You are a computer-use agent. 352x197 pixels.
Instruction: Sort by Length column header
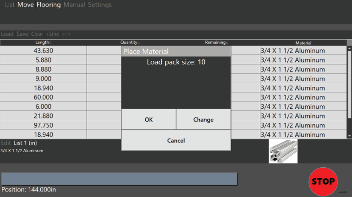click(x=44, y=43)
